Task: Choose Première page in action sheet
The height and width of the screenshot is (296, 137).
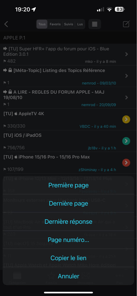Action: (68, 185)
